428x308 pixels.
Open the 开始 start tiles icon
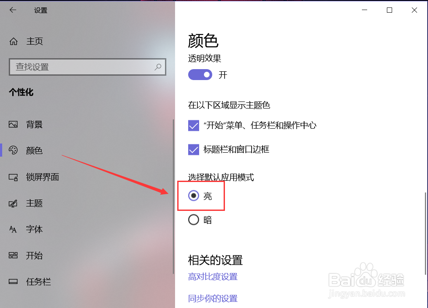13,255
